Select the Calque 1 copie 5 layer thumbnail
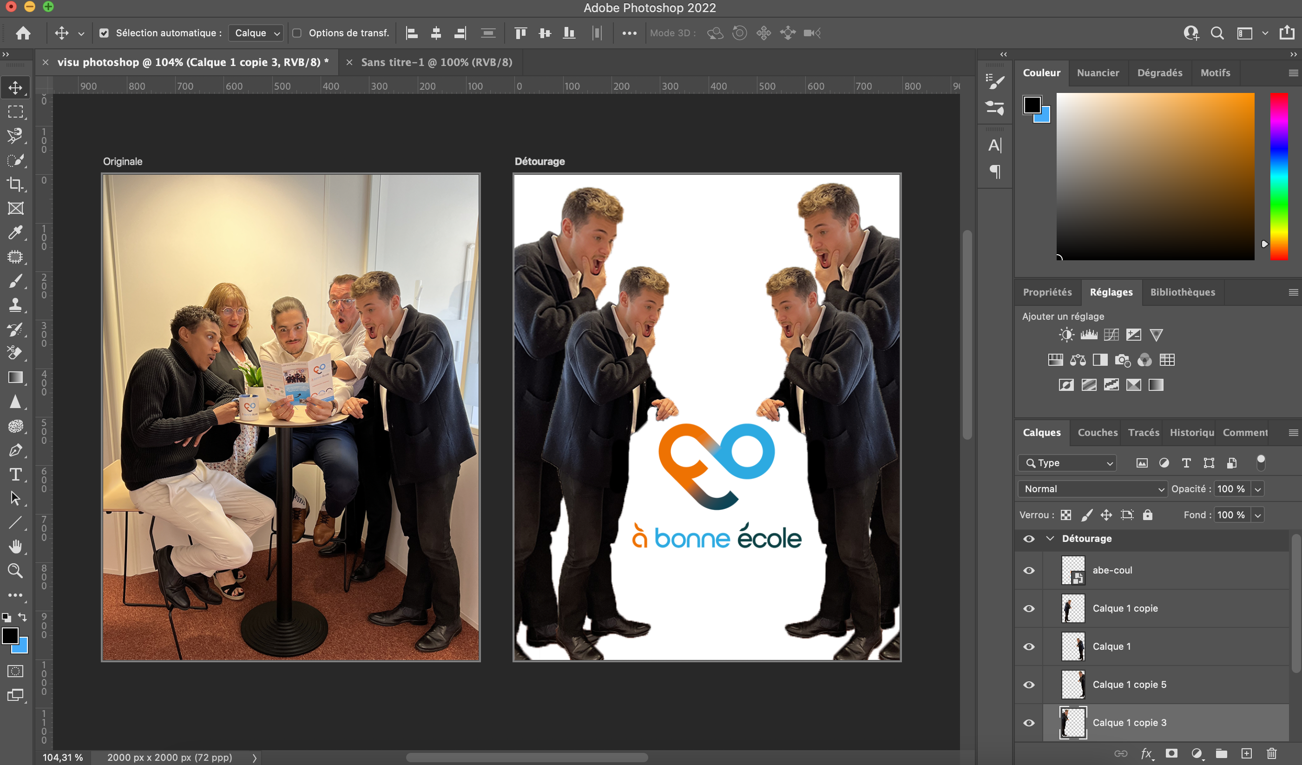This screenshot has width=1302, height=765. pyautogui.click(x=1072, y=685)
